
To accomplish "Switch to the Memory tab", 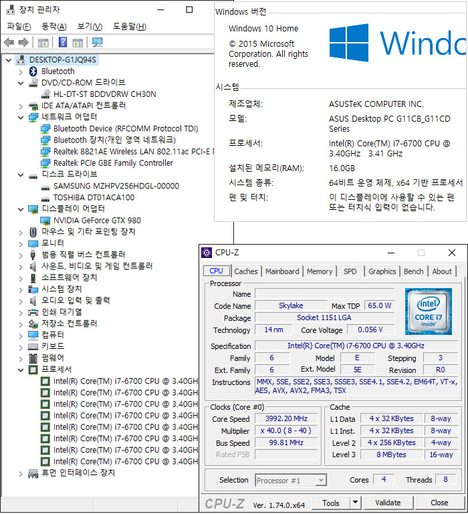I will pyautogui.click(x=320, y=271).
